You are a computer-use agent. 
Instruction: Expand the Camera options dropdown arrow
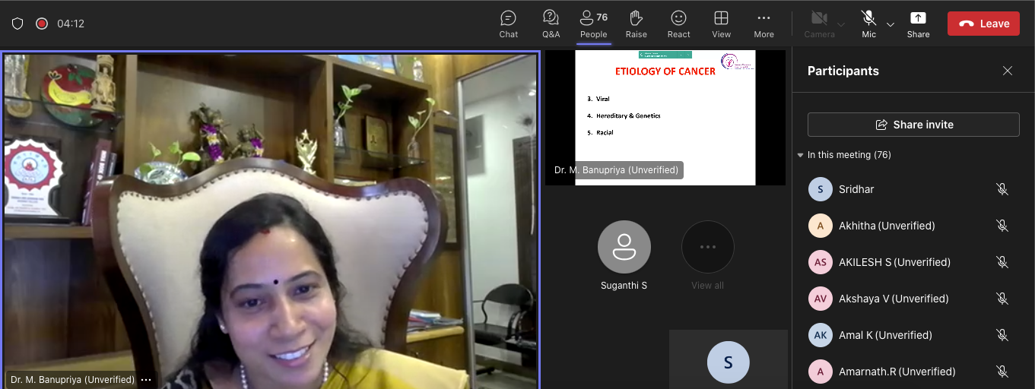841,24
